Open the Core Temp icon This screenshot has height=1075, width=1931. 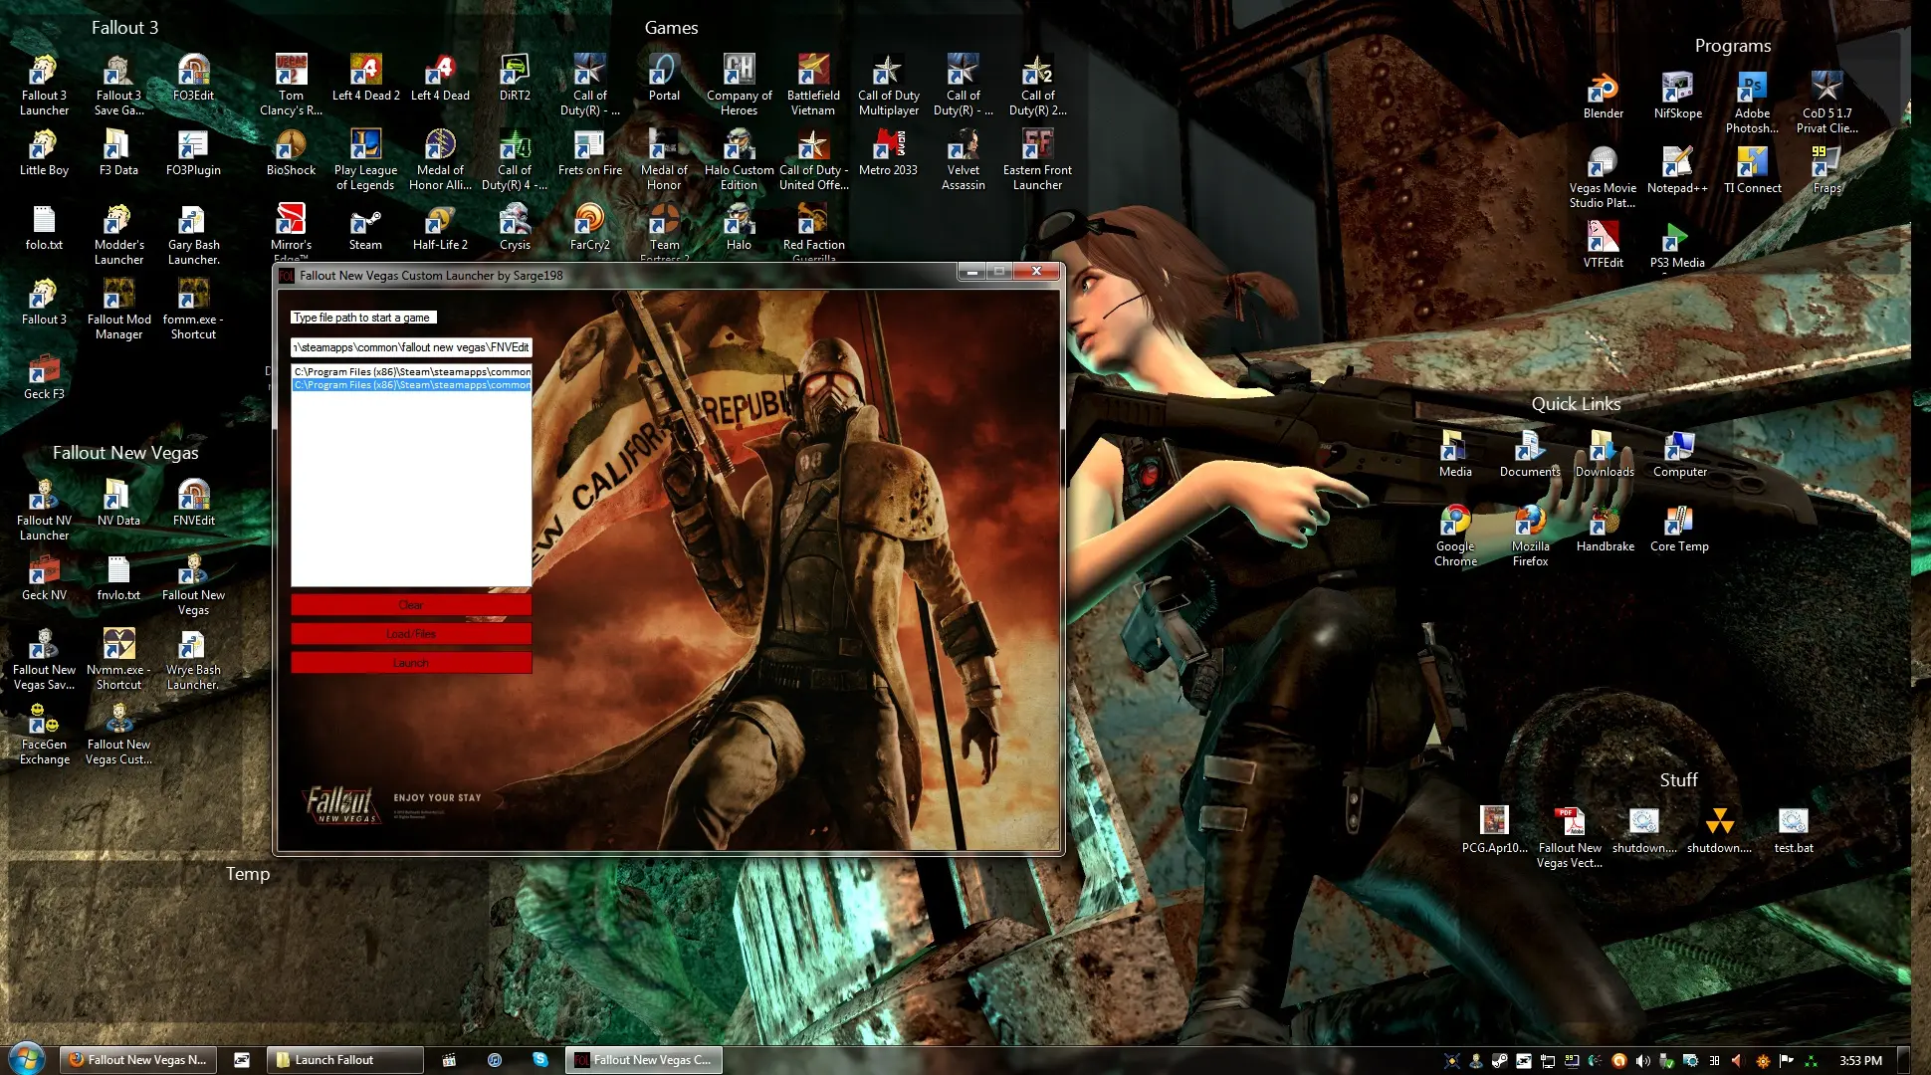pos(1679,529)
